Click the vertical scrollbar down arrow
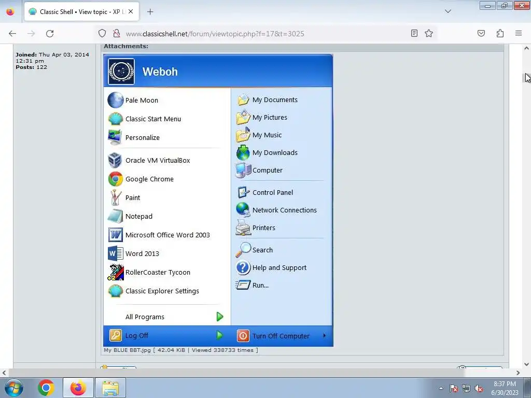The image size is (531, 398). pos(527,364)
